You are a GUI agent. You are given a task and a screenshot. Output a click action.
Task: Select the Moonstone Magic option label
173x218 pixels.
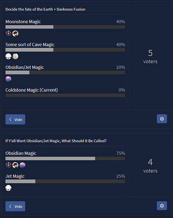coord(23,22)
